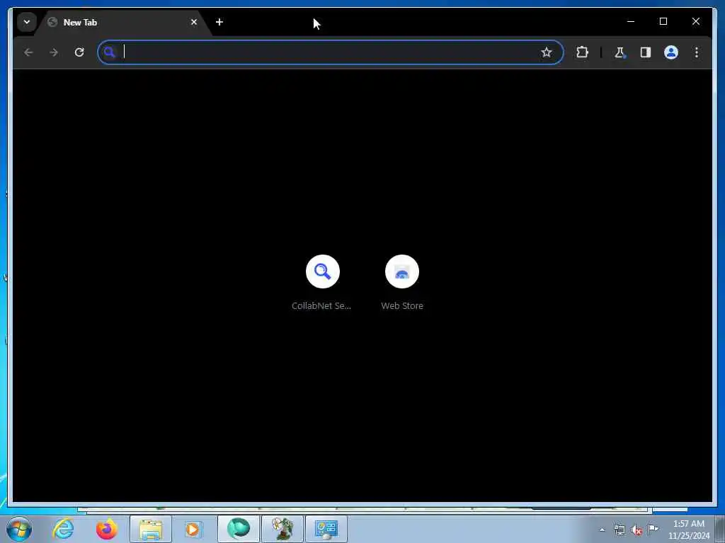Viewport: 725px width, 543px height.
Task: Close the New Tab tab
Action: tap(194, 22)
